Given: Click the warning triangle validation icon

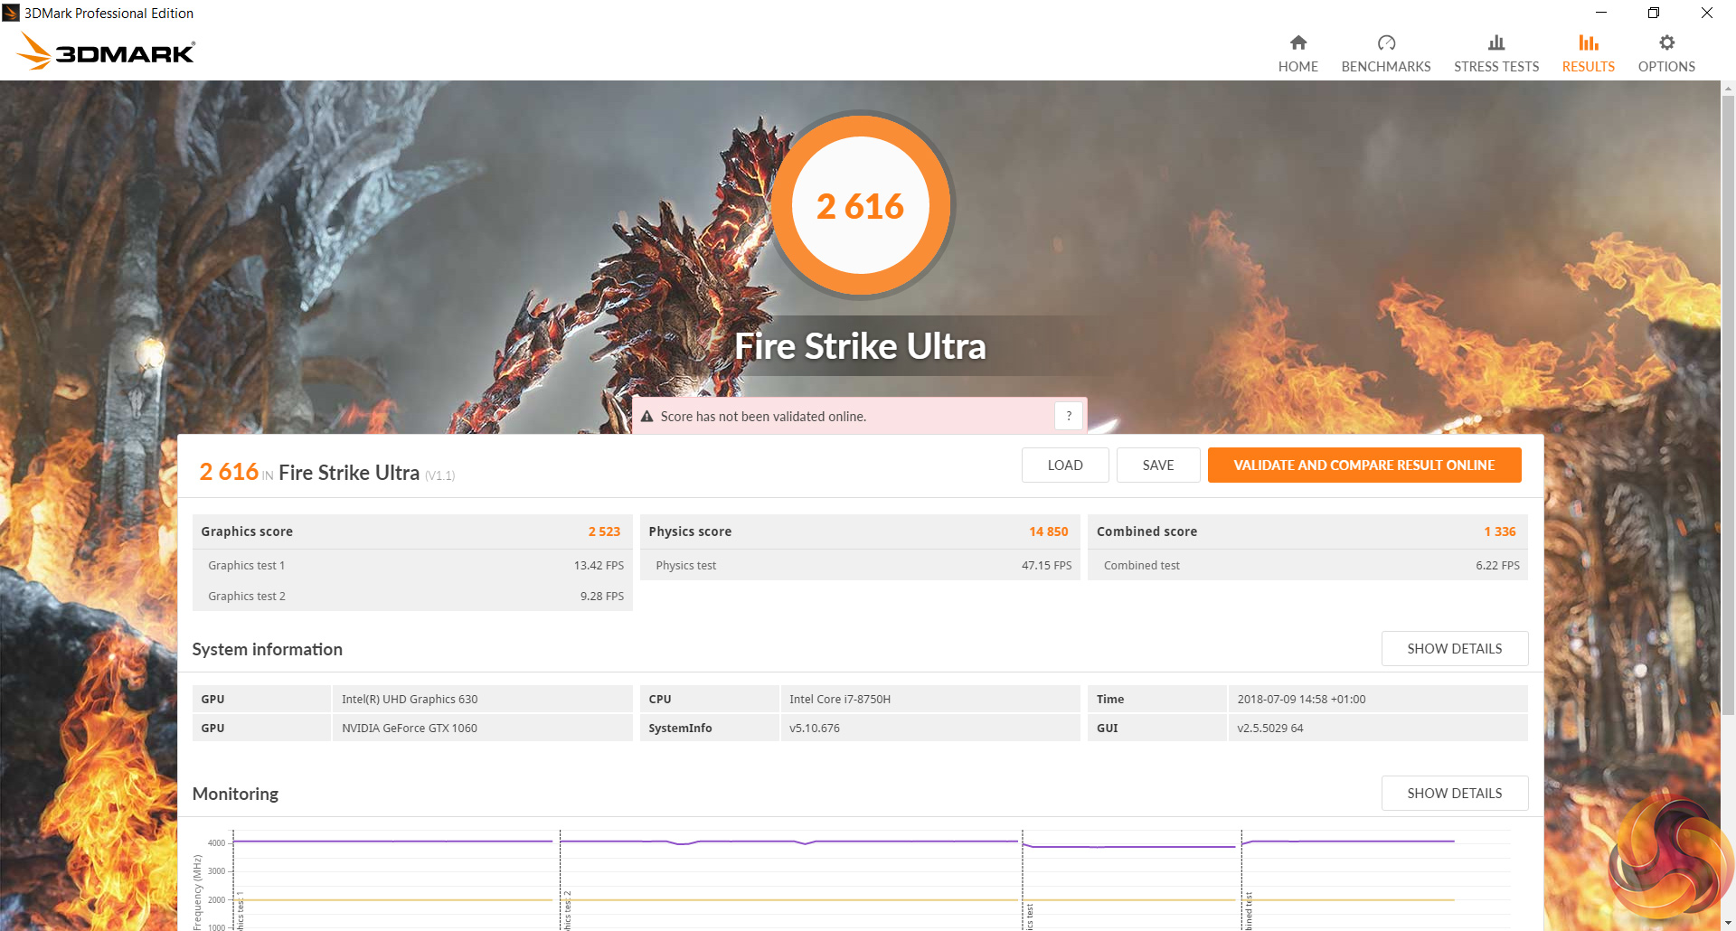Looking at the screenshot, I should pos(646,417).
